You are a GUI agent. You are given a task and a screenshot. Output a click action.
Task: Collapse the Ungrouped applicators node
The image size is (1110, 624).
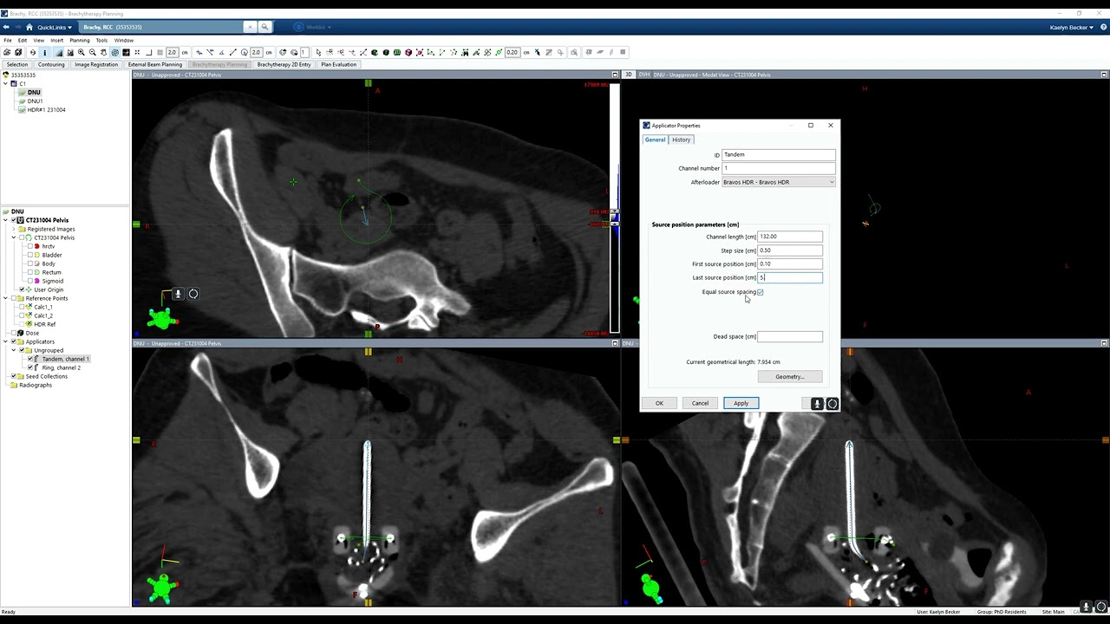(x=14, y=350)
